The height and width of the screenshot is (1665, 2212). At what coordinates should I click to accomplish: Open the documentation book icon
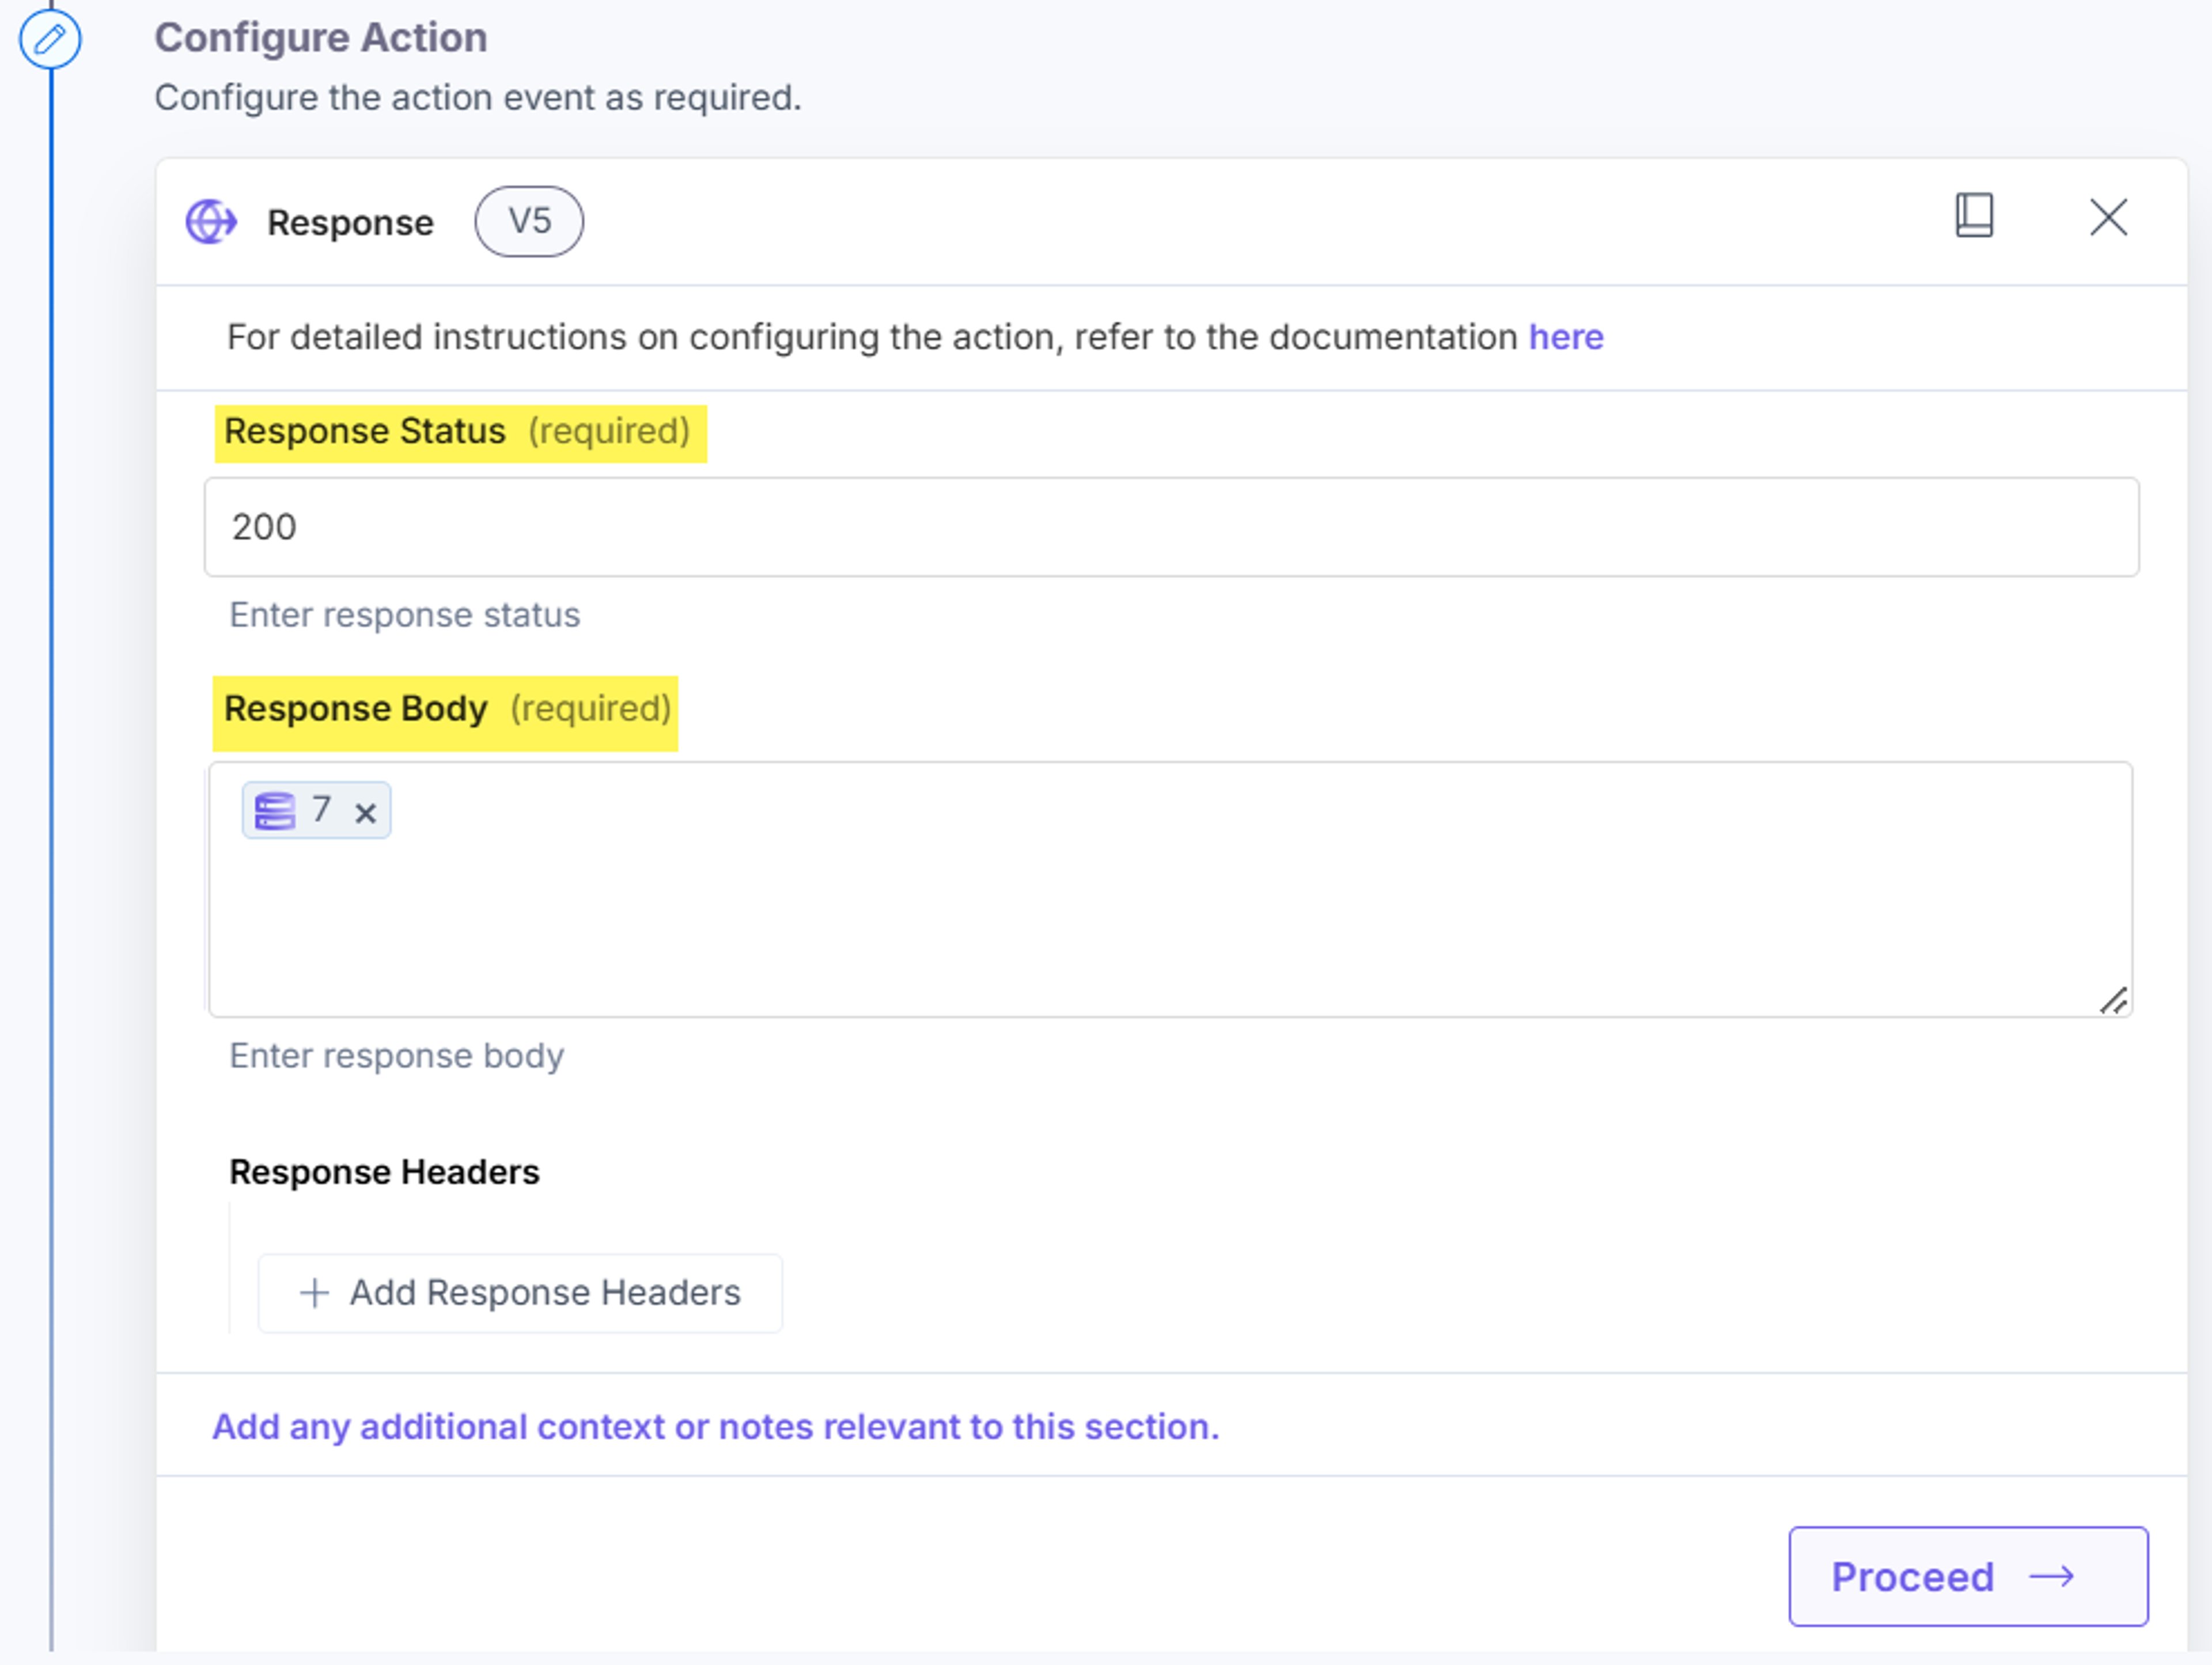click(x=1974, y=216)
